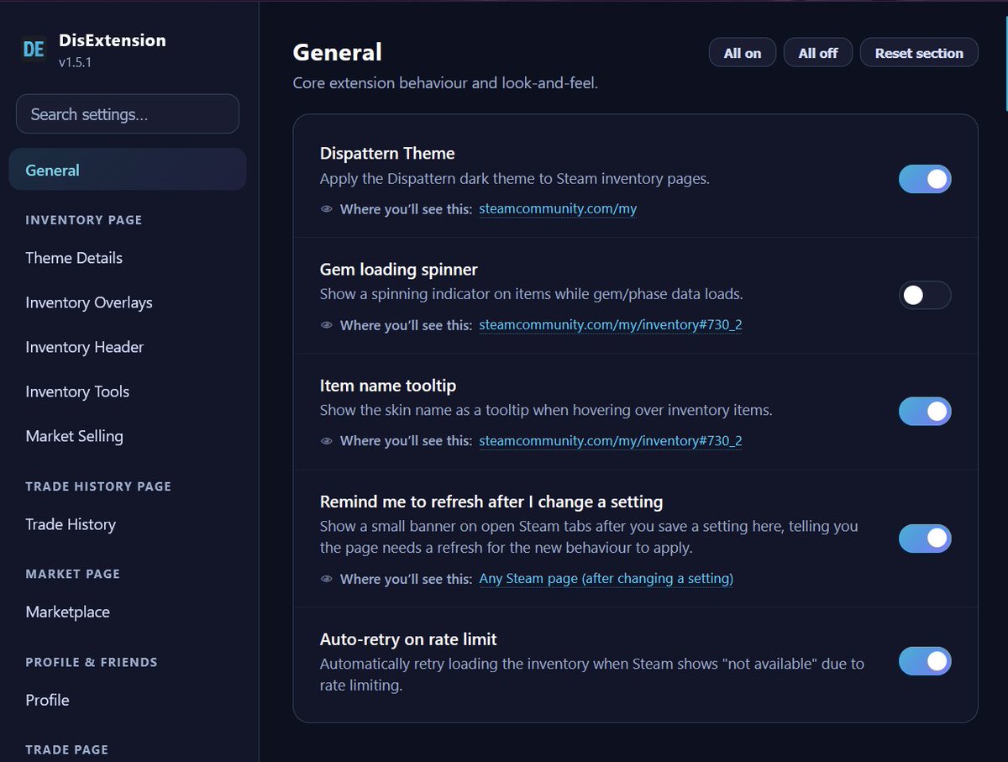The image size is (1008, 762).
Task: Click Any Steam page link
Action: 606,579
